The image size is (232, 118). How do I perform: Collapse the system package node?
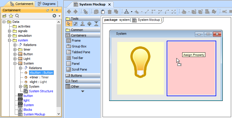click(9, 40)
